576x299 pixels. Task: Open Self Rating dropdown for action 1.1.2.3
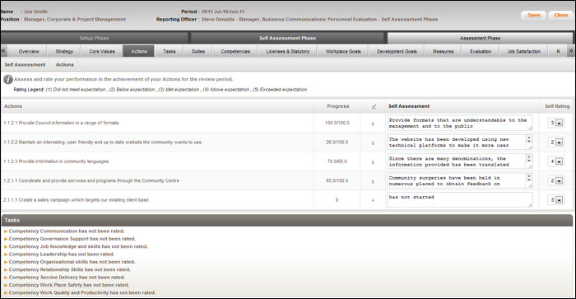point(555,161)
